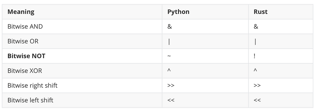Click the Python >> right shift operator

[x=171, y=86]
